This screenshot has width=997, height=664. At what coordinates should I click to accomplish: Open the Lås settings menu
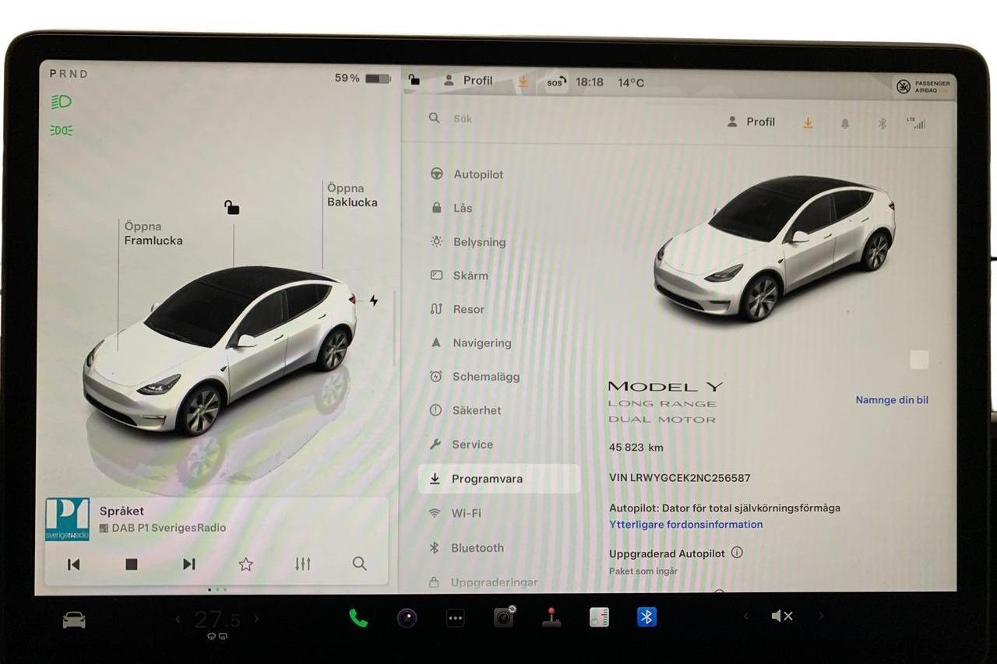(452, 208)
